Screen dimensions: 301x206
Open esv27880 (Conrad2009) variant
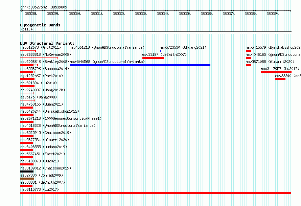coord(42,175)
